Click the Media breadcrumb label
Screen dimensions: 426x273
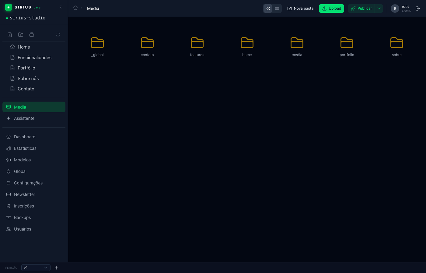93,8
